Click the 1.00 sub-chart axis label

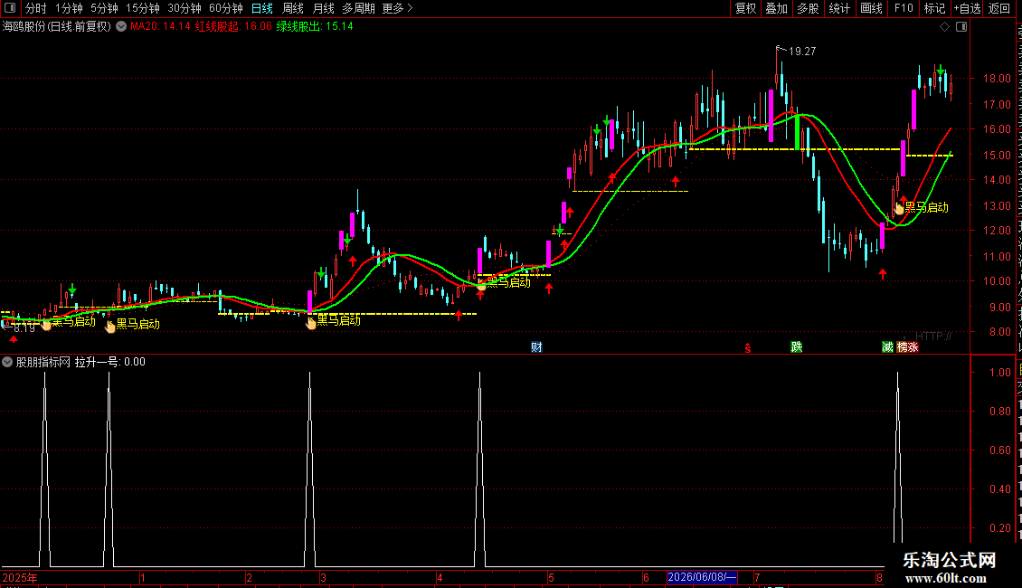coord(1000,372)
